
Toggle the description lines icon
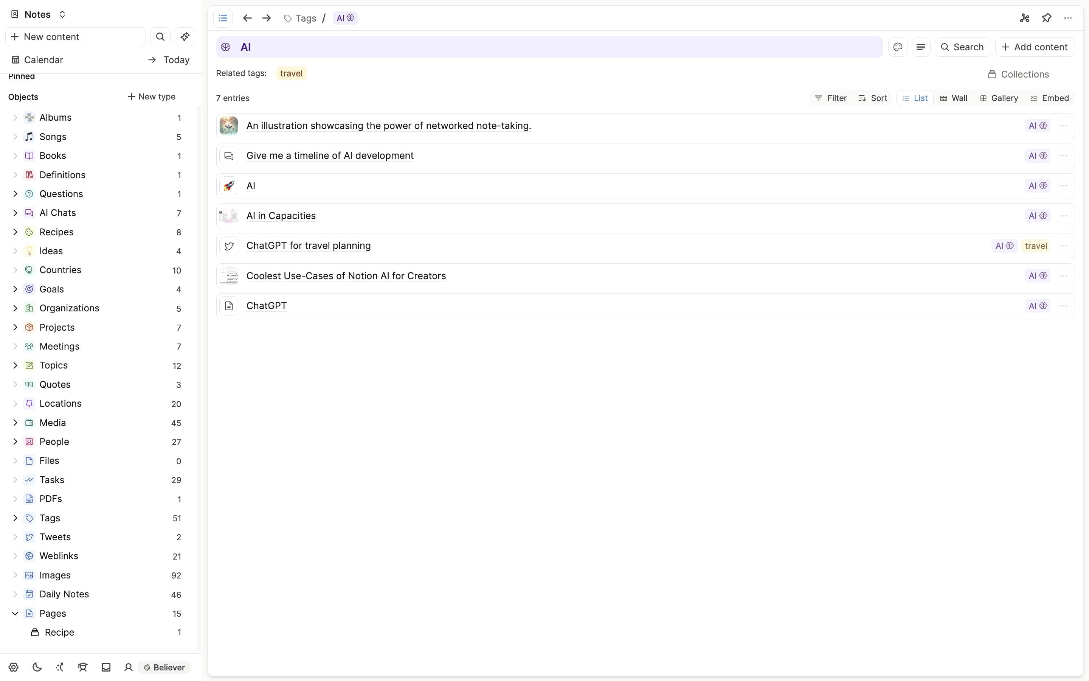coord(921,47)
